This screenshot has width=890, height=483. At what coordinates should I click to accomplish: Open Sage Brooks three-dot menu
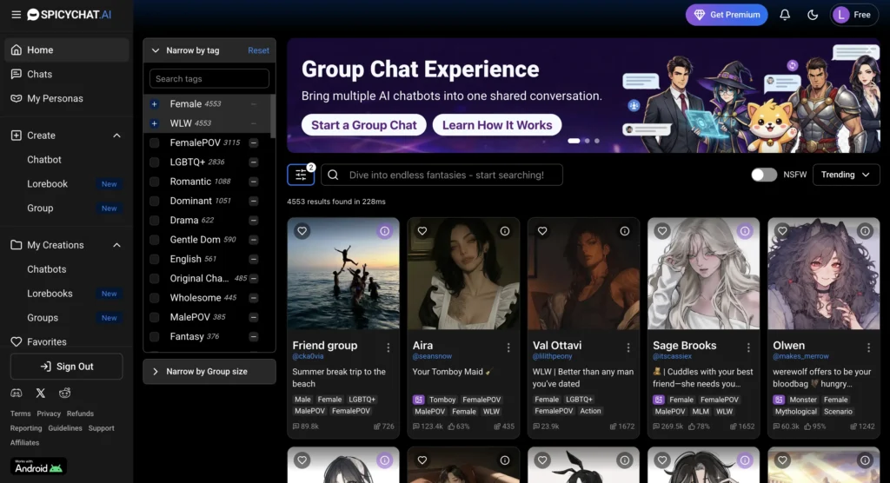(748, 347)
